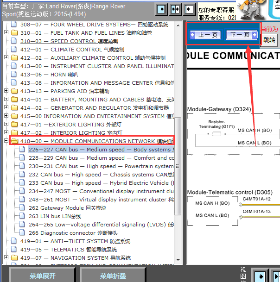Viewport: 280px width, 282px height.
Task: Open 264-265 Low-voltage differential signaling entry
Action: click(x=101, y=225)
